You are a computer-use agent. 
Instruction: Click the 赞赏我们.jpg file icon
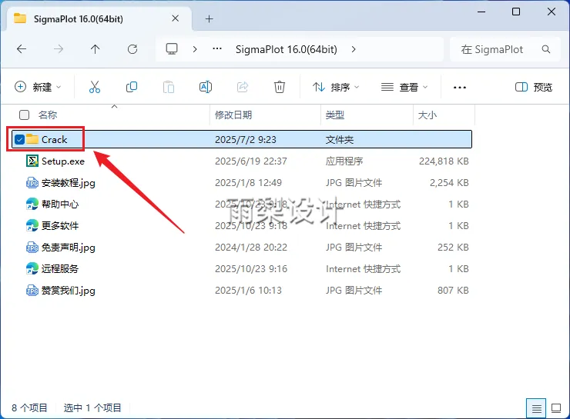click(32, 291)
